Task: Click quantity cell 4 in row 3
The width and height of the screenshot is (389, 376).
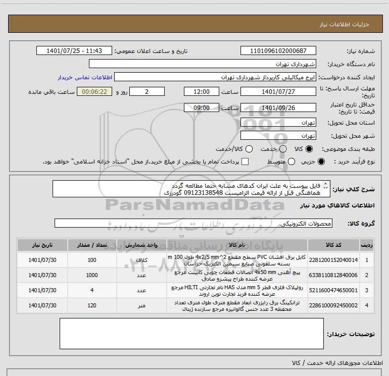Action: pos(92,290)
